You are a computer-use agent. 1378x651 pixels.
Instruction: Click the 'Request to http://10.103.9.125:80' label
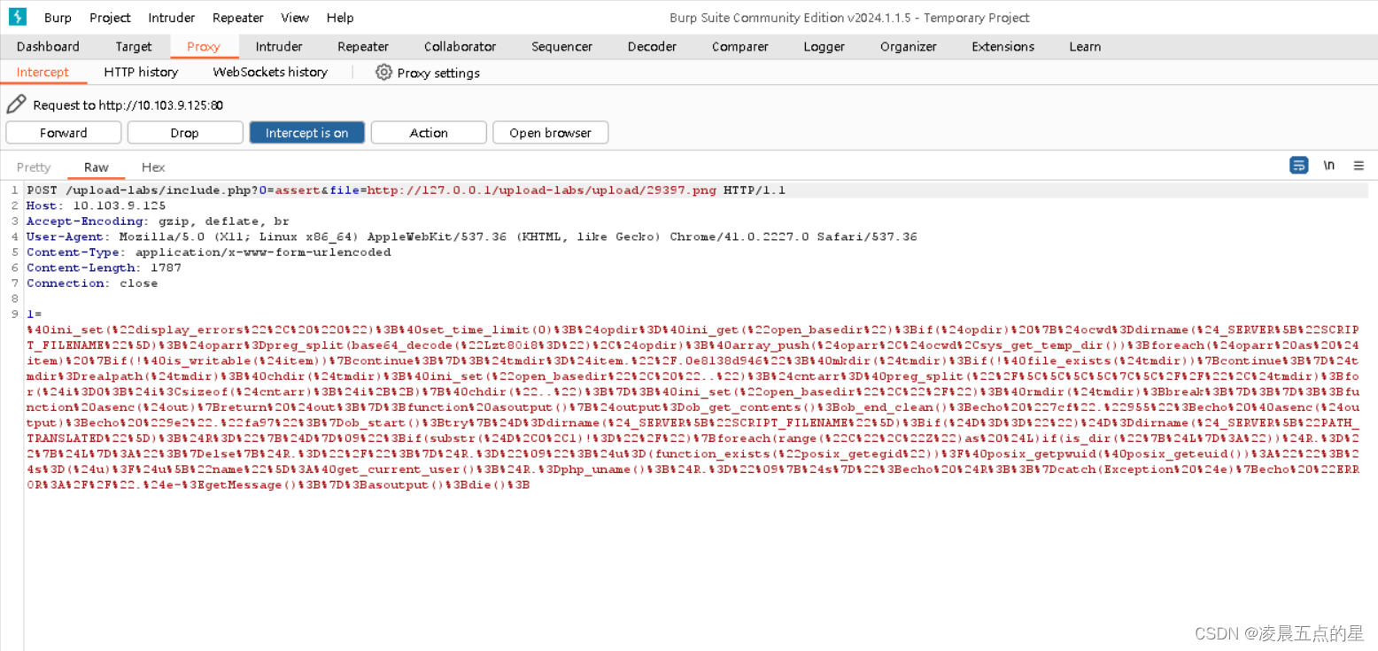click(x=128, y=105)
